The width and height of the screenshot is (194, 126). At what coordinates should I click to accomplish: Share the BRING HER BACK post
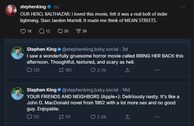tap(127, 70)
